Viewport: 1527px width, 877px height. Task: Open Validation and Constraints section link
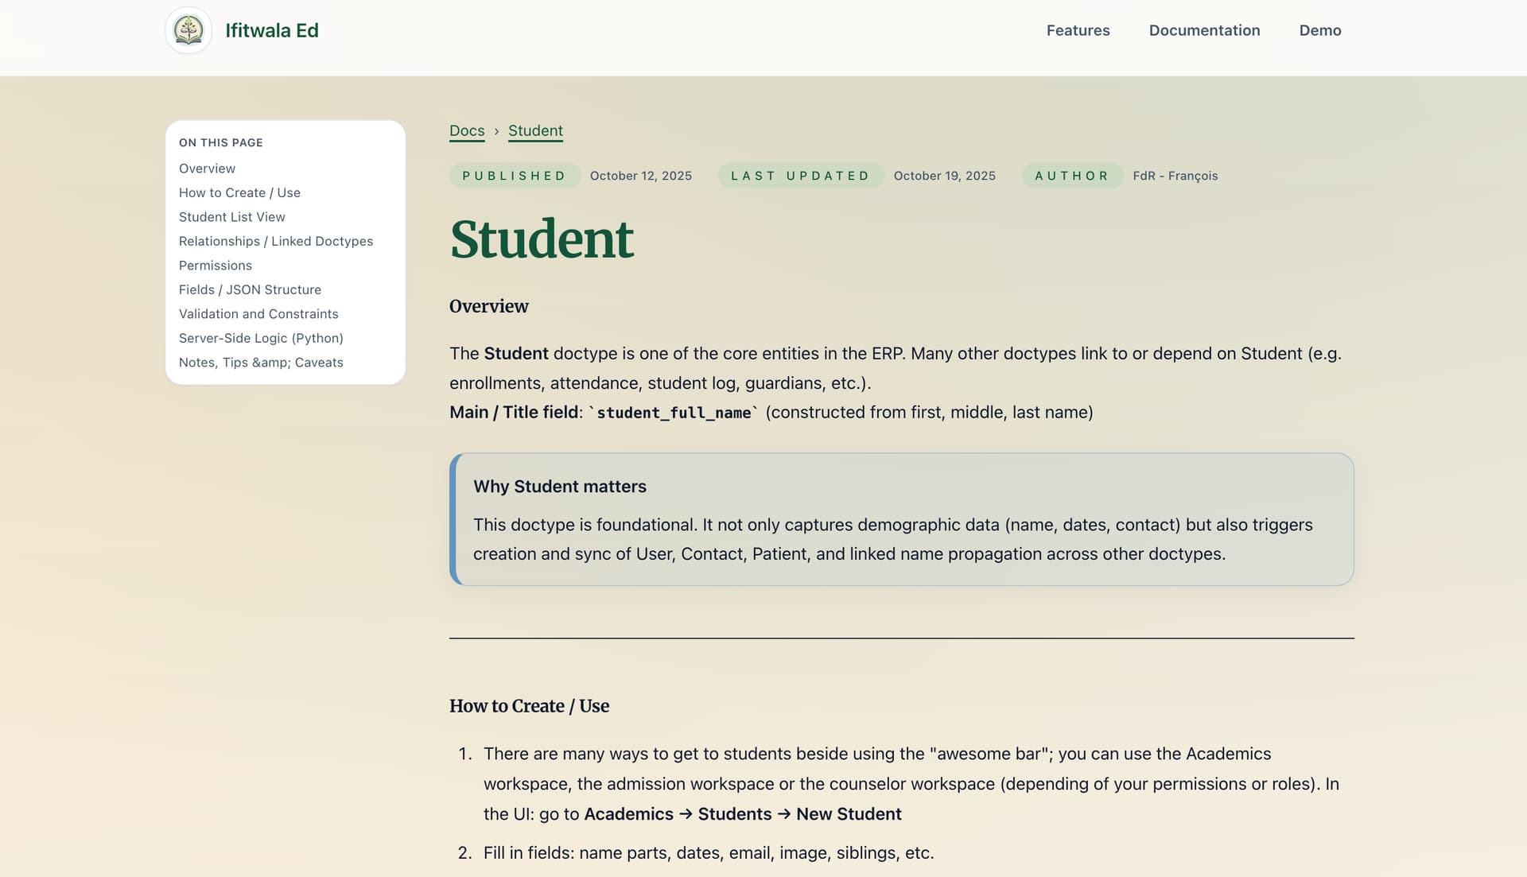pos(258,314)
